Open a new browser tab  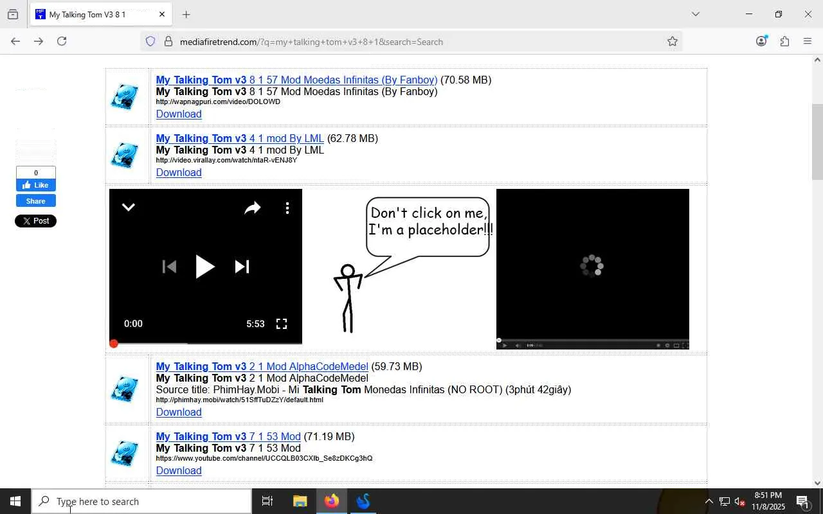(x=186, y=14)
